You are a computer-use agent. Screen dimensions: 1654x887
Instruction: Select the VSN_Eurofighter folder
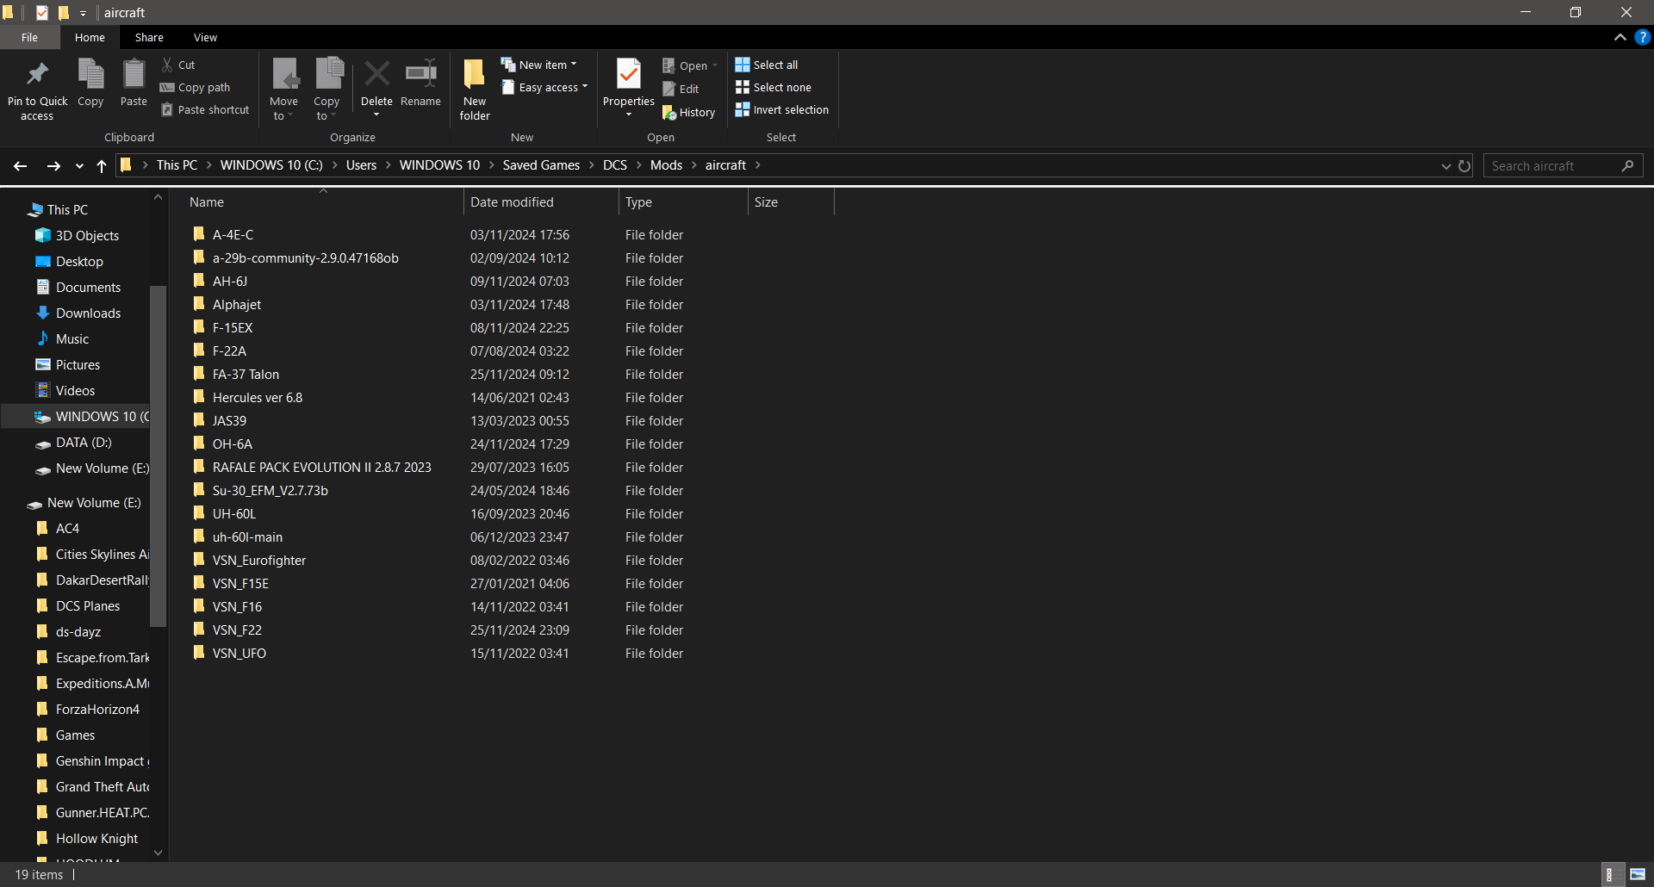tap(259, 560)
